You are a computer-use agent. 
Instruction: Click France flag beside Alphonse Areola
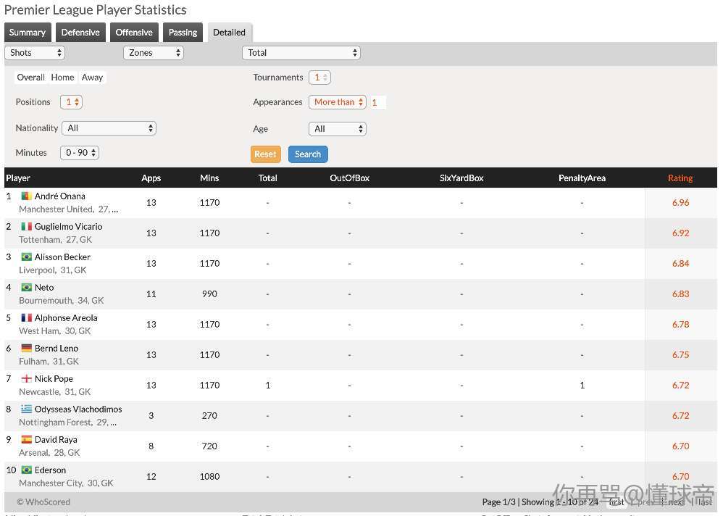click(x=27, y=317)
